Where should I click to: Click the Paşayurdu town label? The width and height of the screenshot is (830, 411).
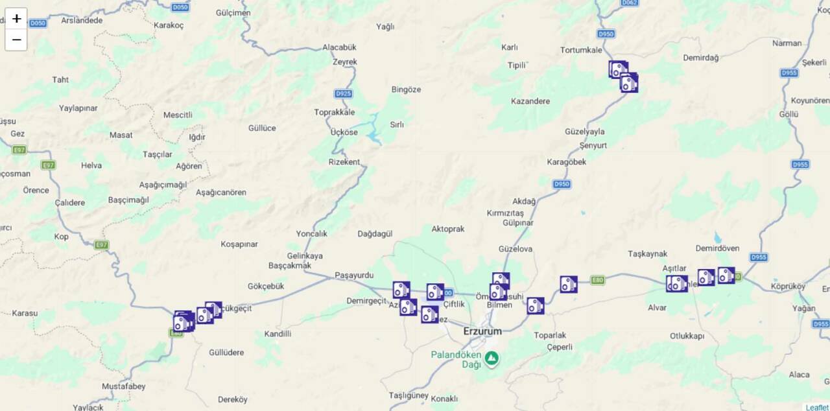tap(354, 276)
